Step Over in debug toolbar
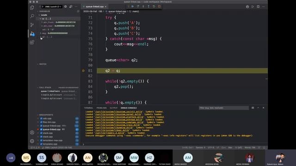 coord(138,6)
